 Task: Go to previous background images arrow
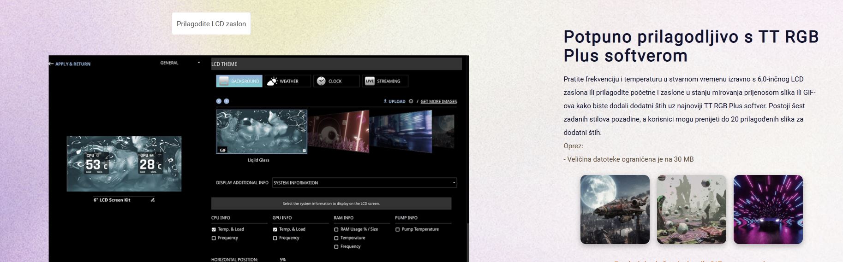pyautogui.click(x=219, y=101)
